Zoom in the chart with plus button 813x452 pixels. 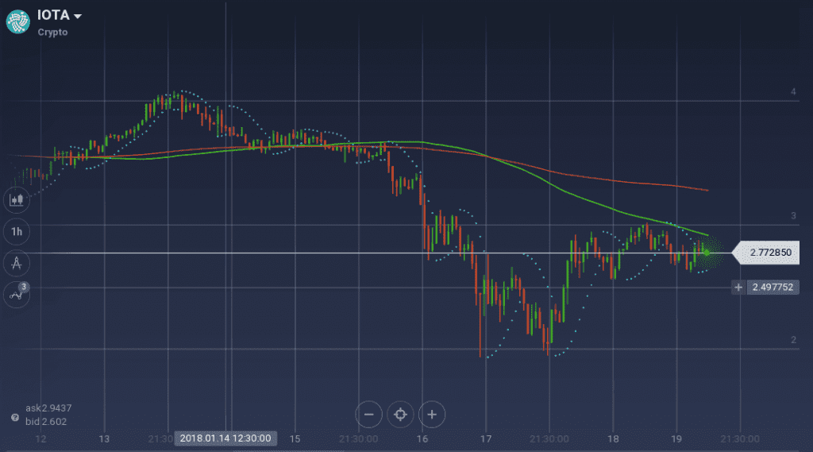[432, 415]
